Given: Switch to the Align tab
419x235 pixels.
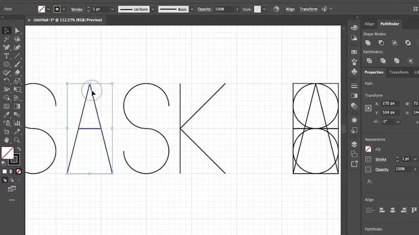Looking at the screenshot, I should pos(369,24).
